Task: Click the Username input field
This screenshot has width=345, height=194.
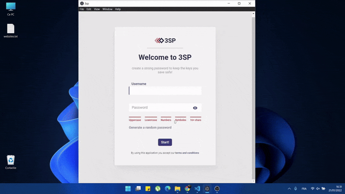Action: tap(165, 91)
